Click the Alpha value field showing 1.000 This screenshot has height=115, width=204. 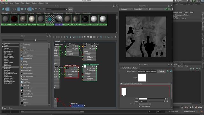click(x=143, y=101)
